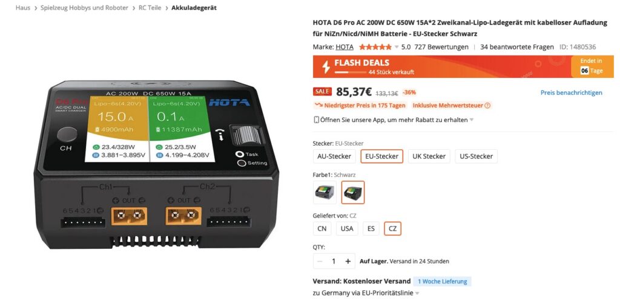Viewport: 620px width, 299px height.
Task: View the 34 beantwortete Fragen section
Action: pyautogui.click(x=517, y=47)
